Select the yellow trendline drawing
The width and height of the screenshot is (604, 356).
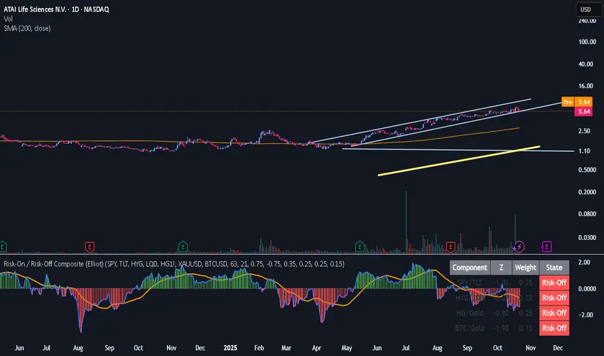[459, 161]
